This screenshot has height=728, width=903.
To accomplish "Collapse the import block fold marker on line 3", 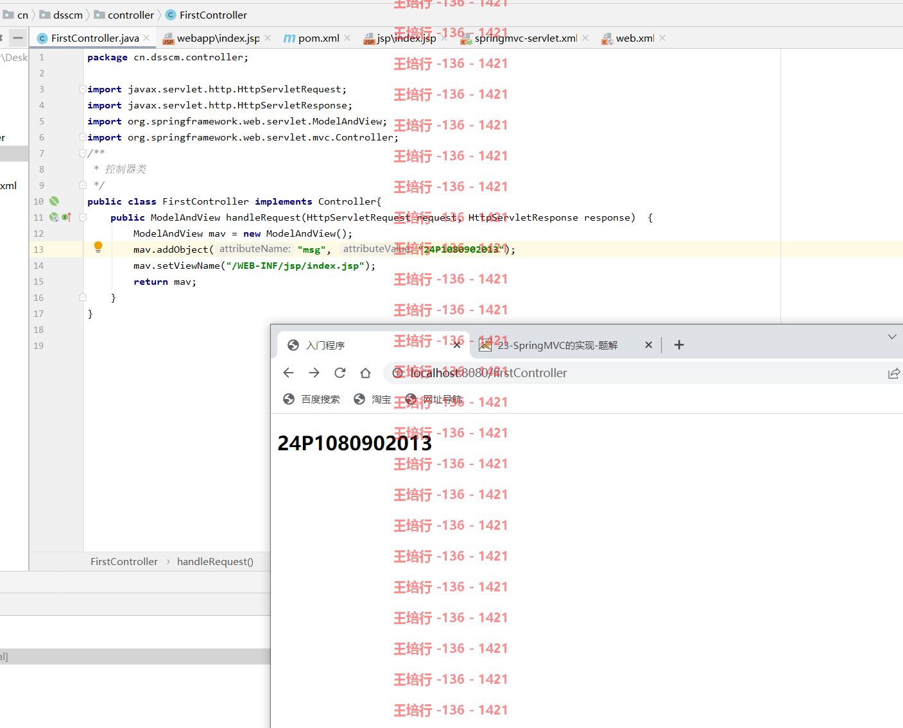I will pos(83,89).
